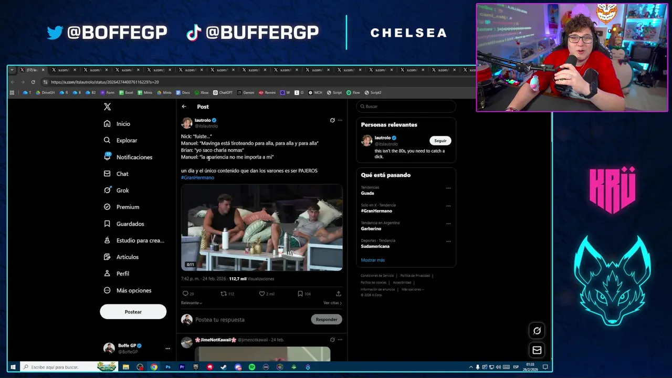Click the Buscar search field
672x378 pixels.
point(406,107)
